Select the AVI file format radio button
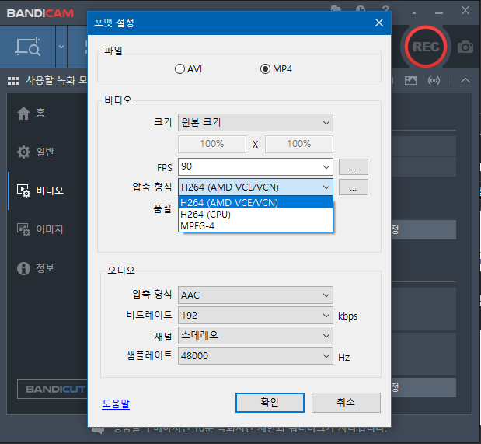Viewport: 481px width, 444px height. [x=188, y=68]
